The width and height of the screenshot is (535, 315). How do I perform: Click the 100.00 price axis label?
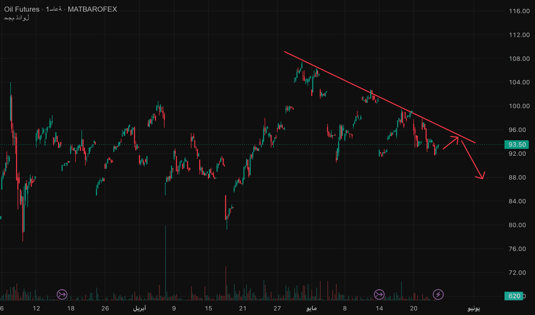point(519,106)
